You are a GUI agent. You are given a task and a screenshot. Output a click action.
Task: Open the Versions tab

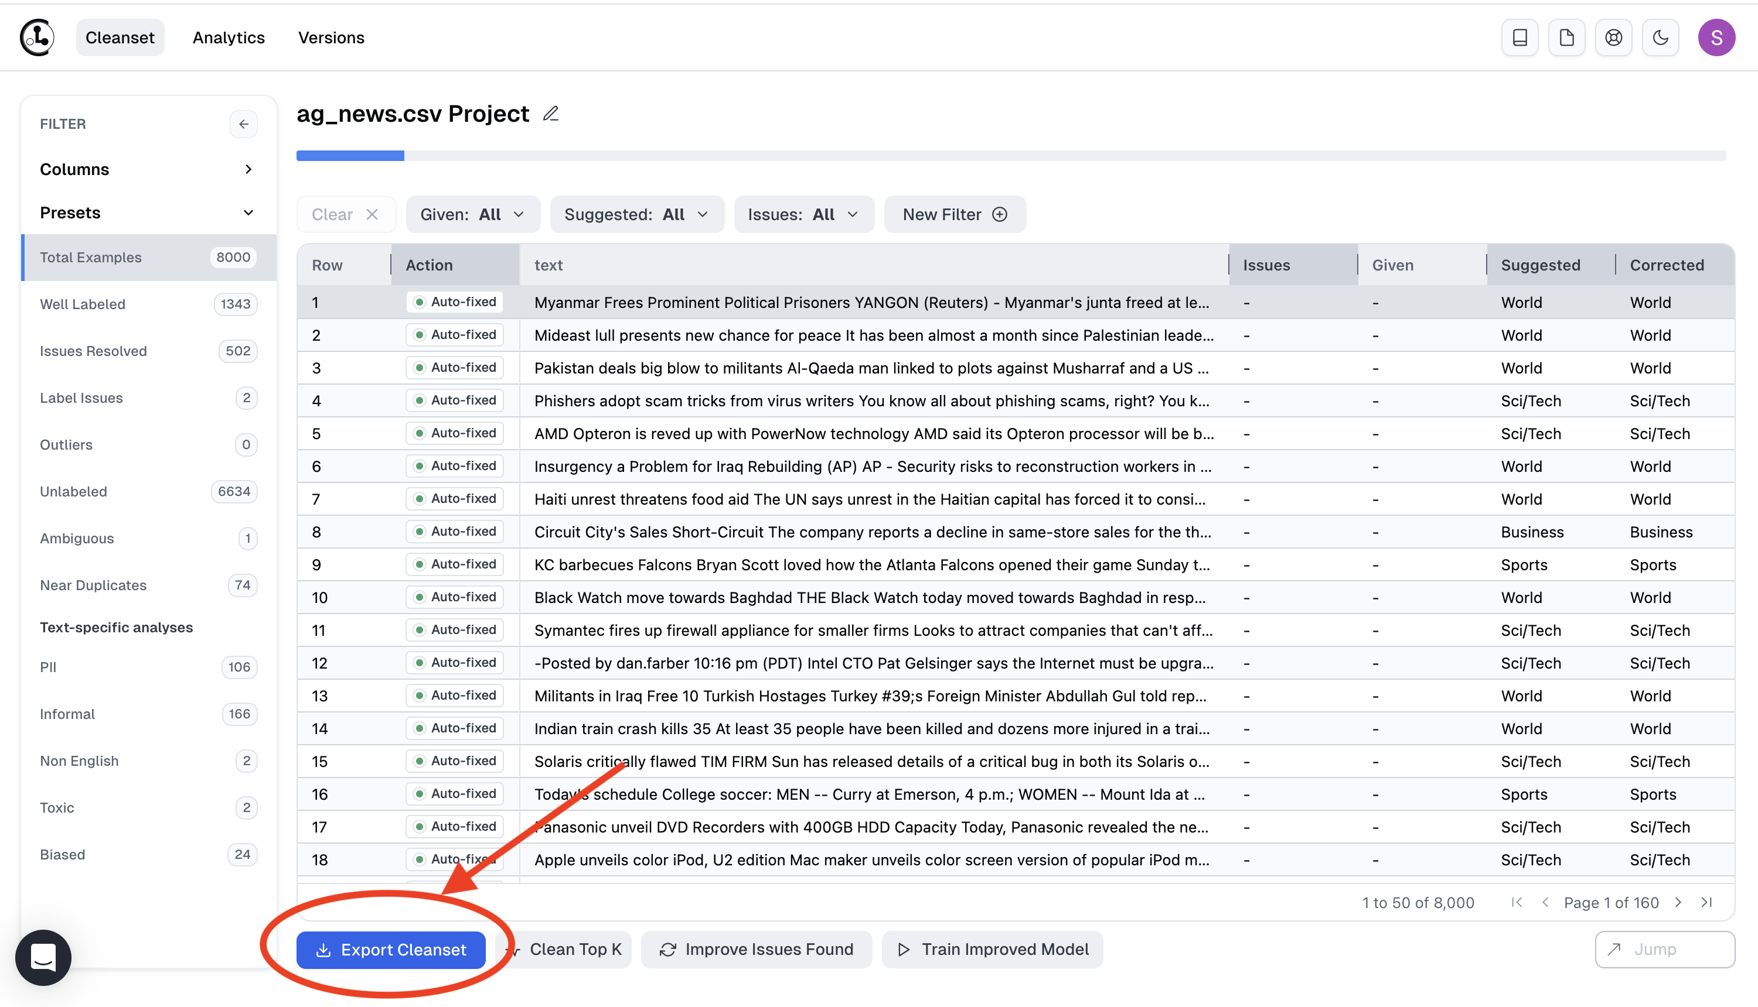pyautogui.click(x=331, y=36)
